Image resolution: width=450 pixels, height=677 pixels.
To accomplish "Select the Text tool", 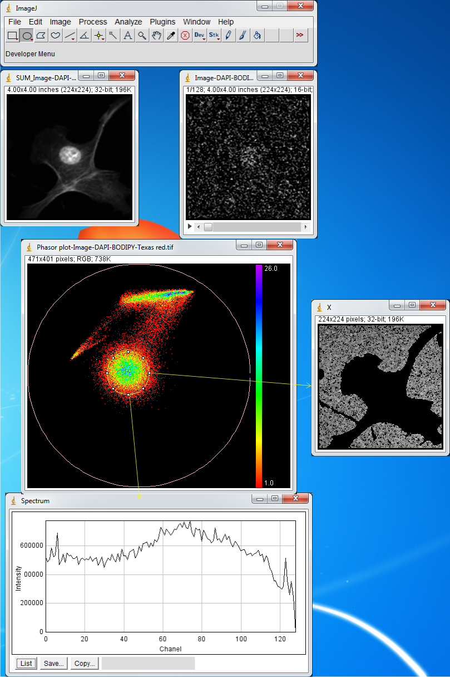I will (x=128, y=36).
